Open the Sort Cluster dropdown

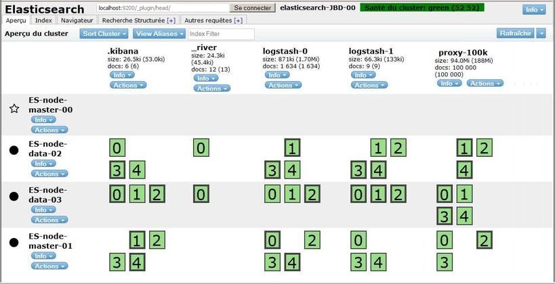(104, 34)
